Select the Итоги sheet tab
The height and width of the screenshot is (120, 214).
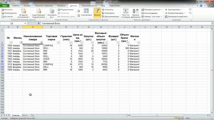tap(25, 115)
